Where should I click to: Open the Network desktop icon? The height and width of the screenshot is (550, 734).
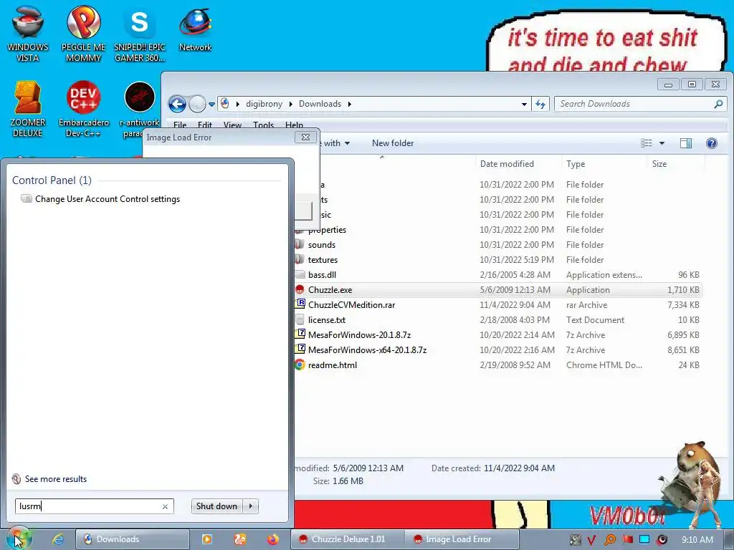[x=195, y=29]
